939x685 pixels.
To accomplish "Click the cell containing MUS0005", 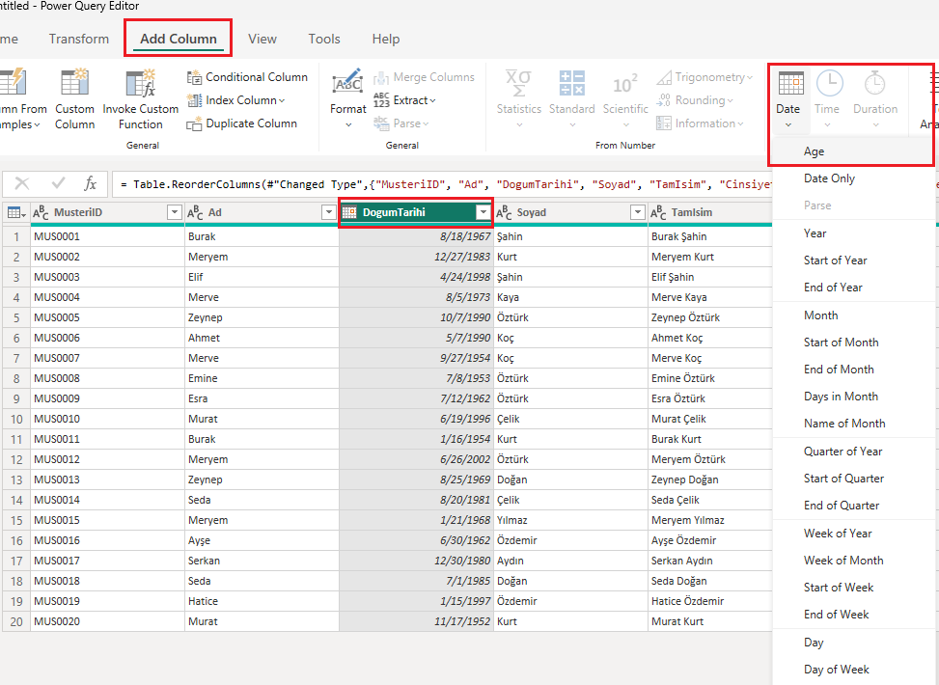I will point(108,317).
